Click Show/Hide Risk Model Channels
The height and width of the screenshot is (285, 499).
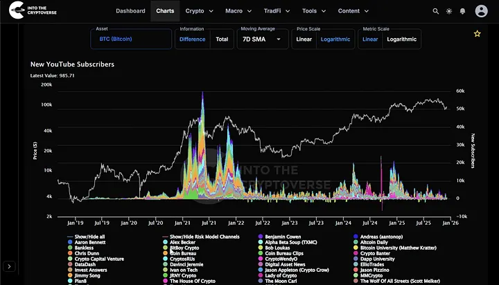pyautogui.click(x=200, y=237)
